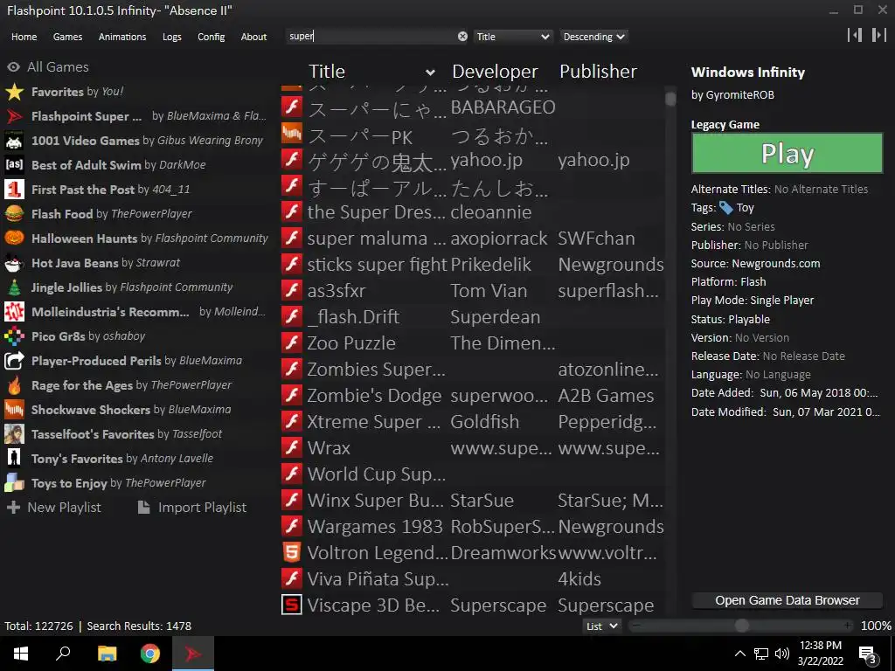Click the taskbar clock showing 12:38 PM
The width and height of the screenshot is (895, 671).
821,654
